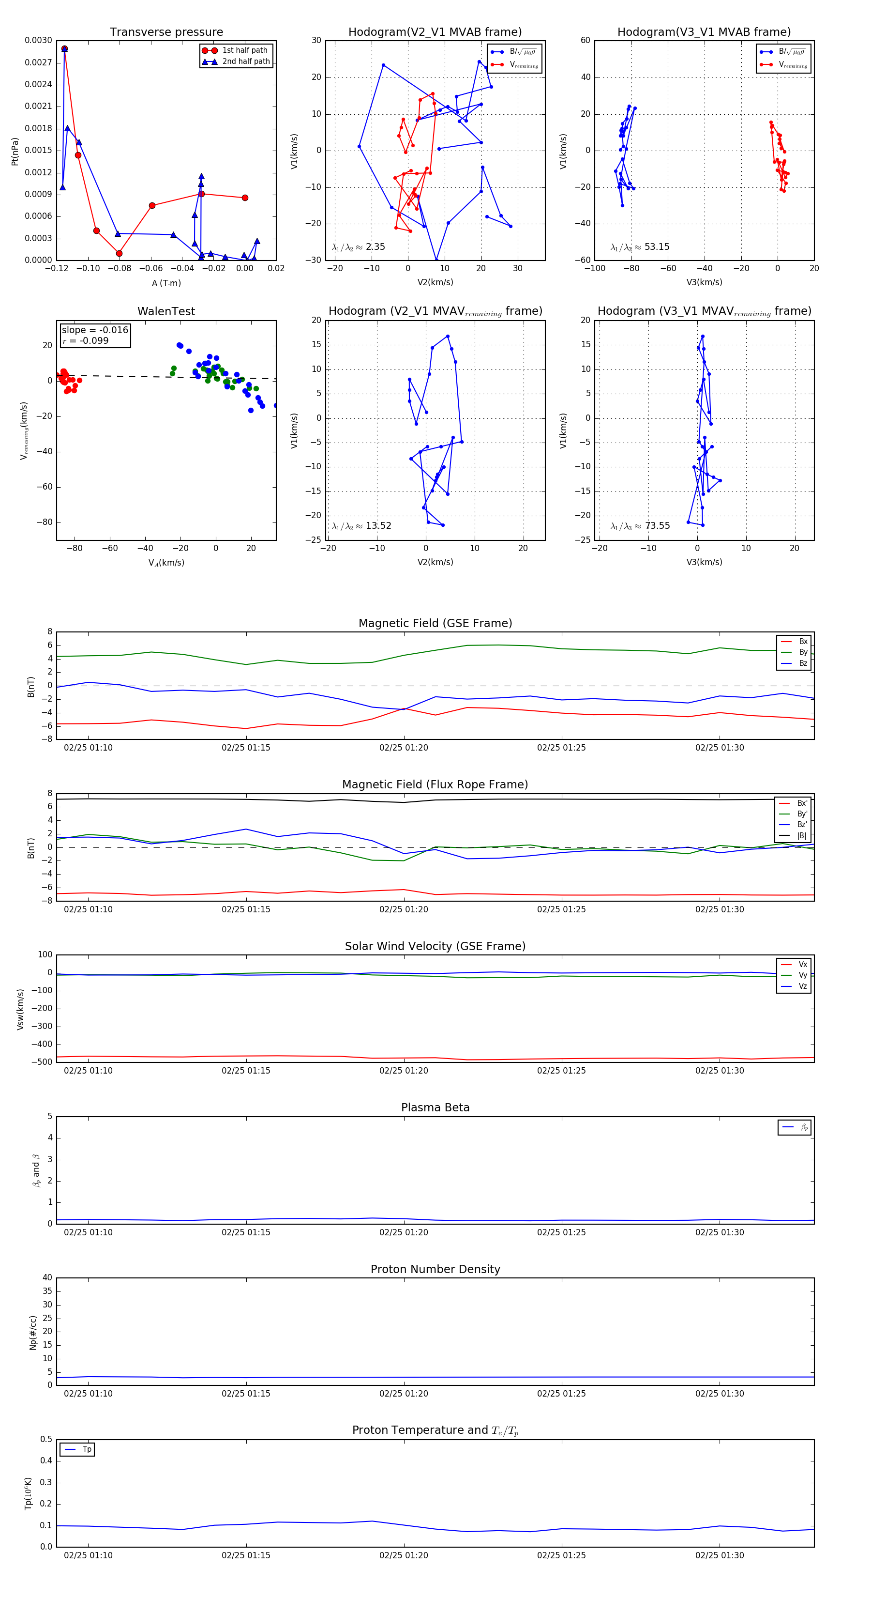The height and width of the screenshot is (1598, 871).
Task: Click 'Hodogram (V2_V1 MVAV remaining frame)' title
Action: click(x=435, y=311)
